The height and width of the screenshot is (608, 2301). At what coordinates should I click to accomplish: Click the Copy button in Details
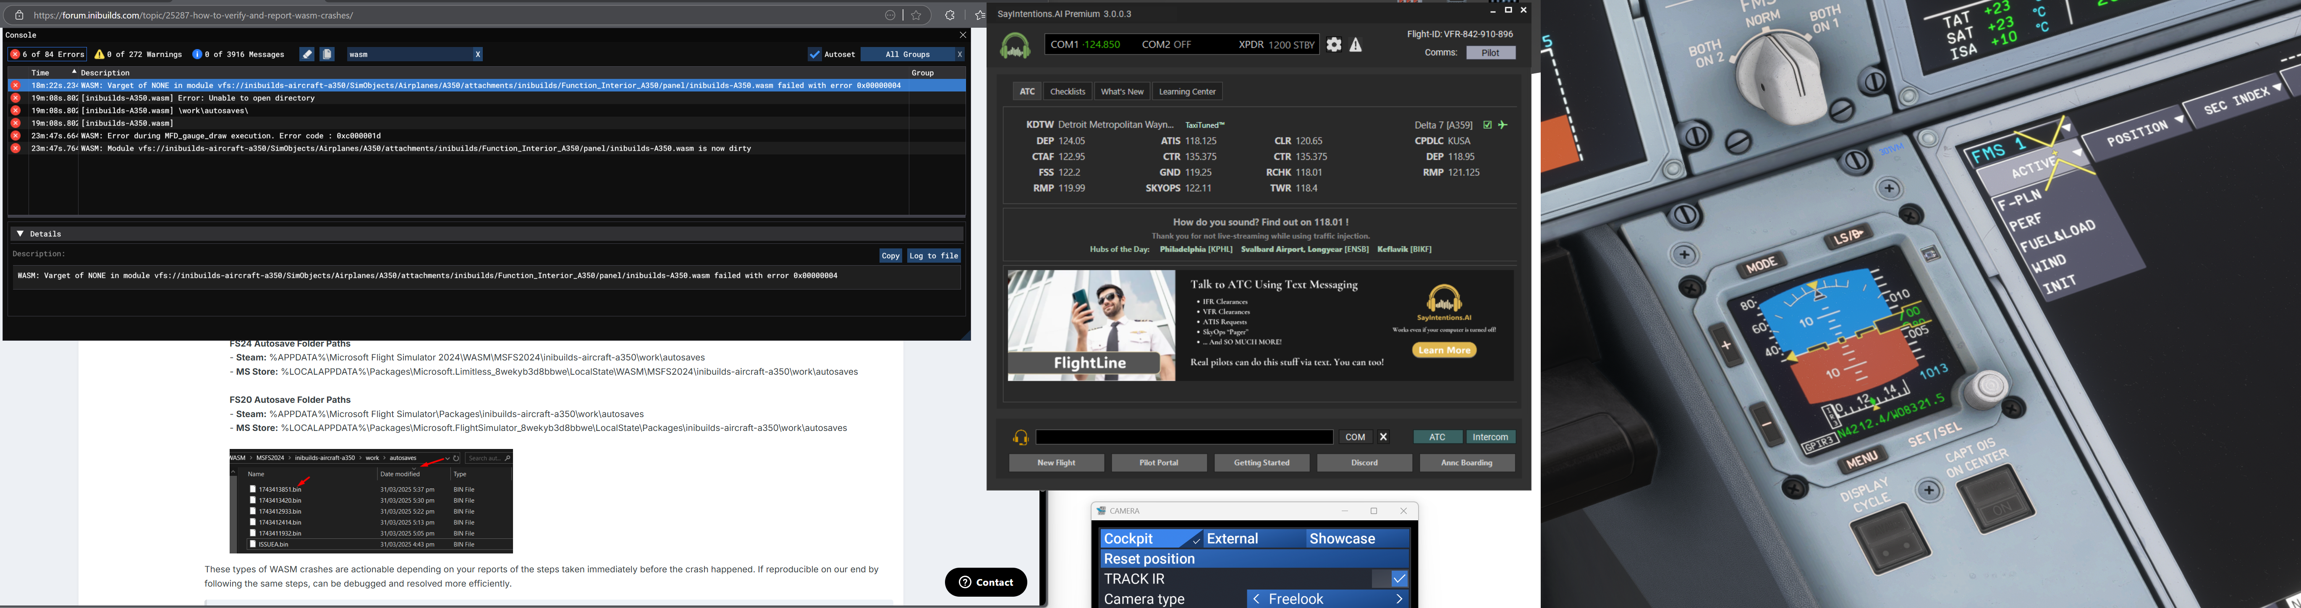(x=890, y=256)
